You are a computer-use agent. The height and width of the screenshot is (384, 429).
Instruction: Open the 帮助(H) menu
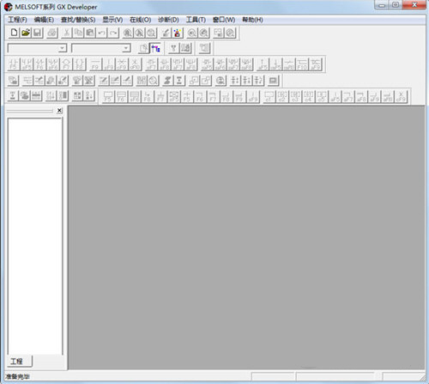click(252, 20)
